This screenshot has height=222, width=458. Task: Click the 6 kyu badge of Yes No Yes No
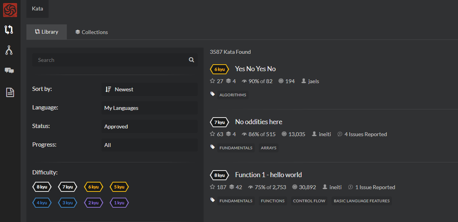coord(219,69)
